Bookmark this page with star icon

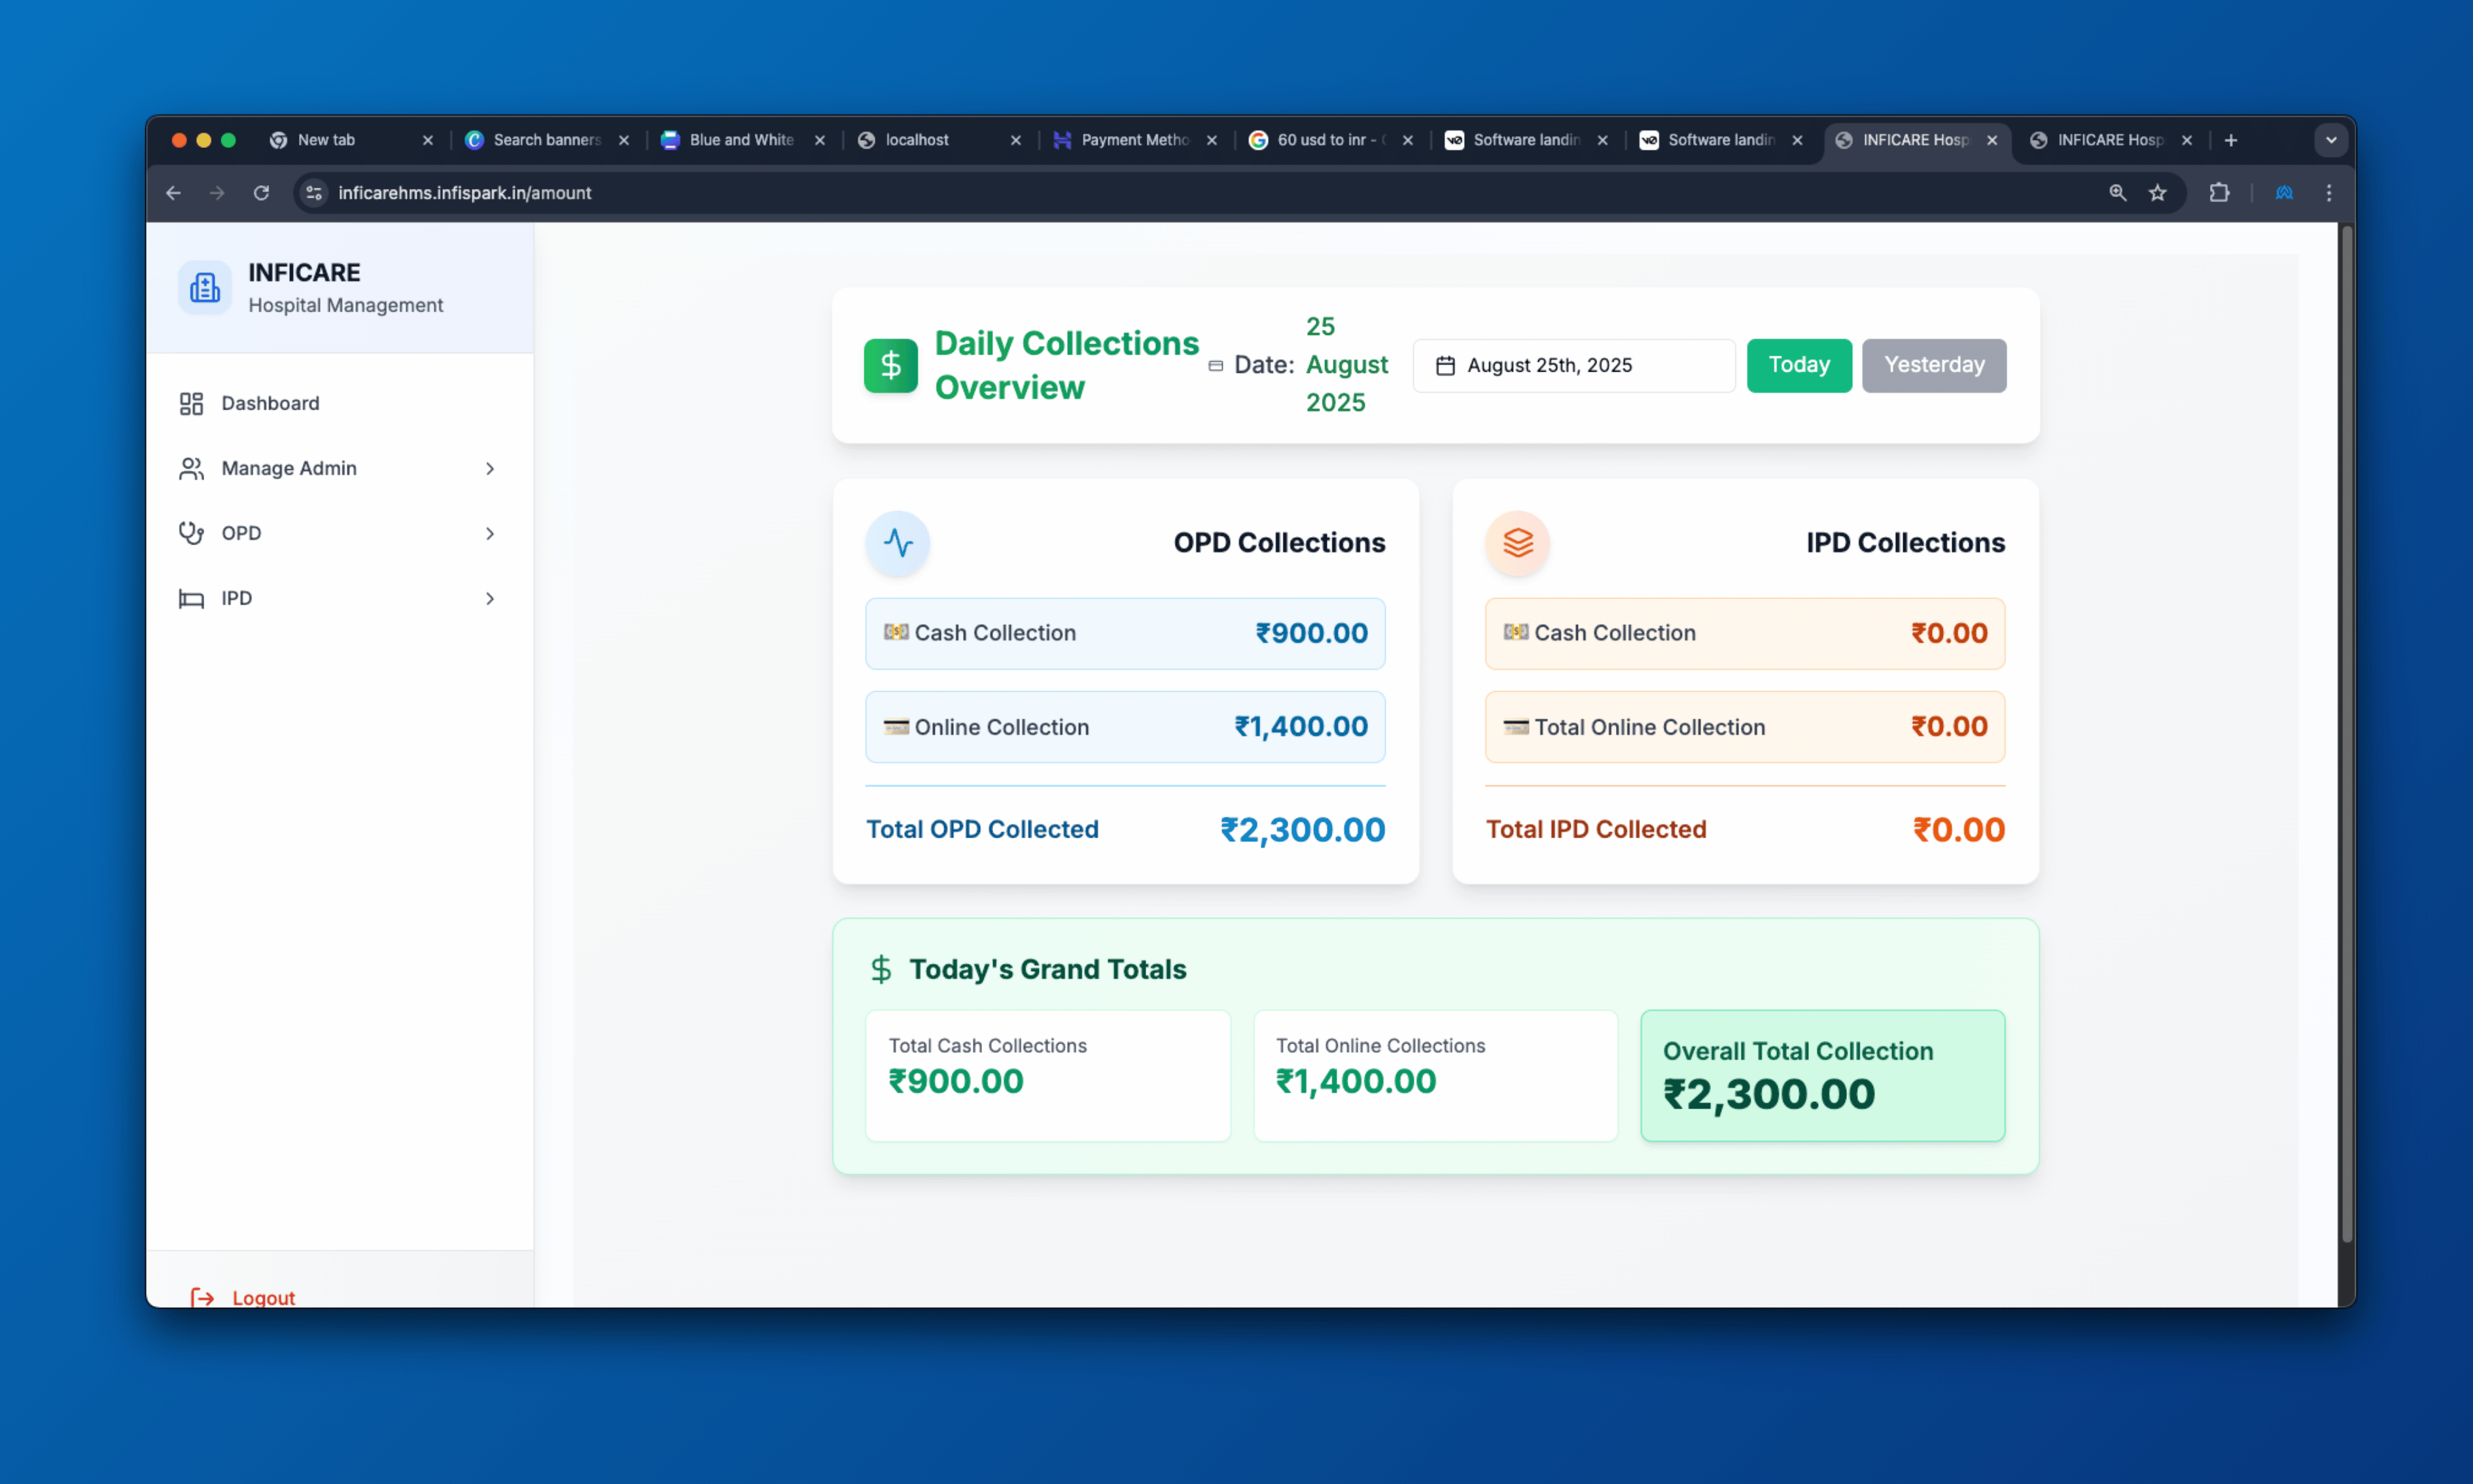click(2157, 193)
